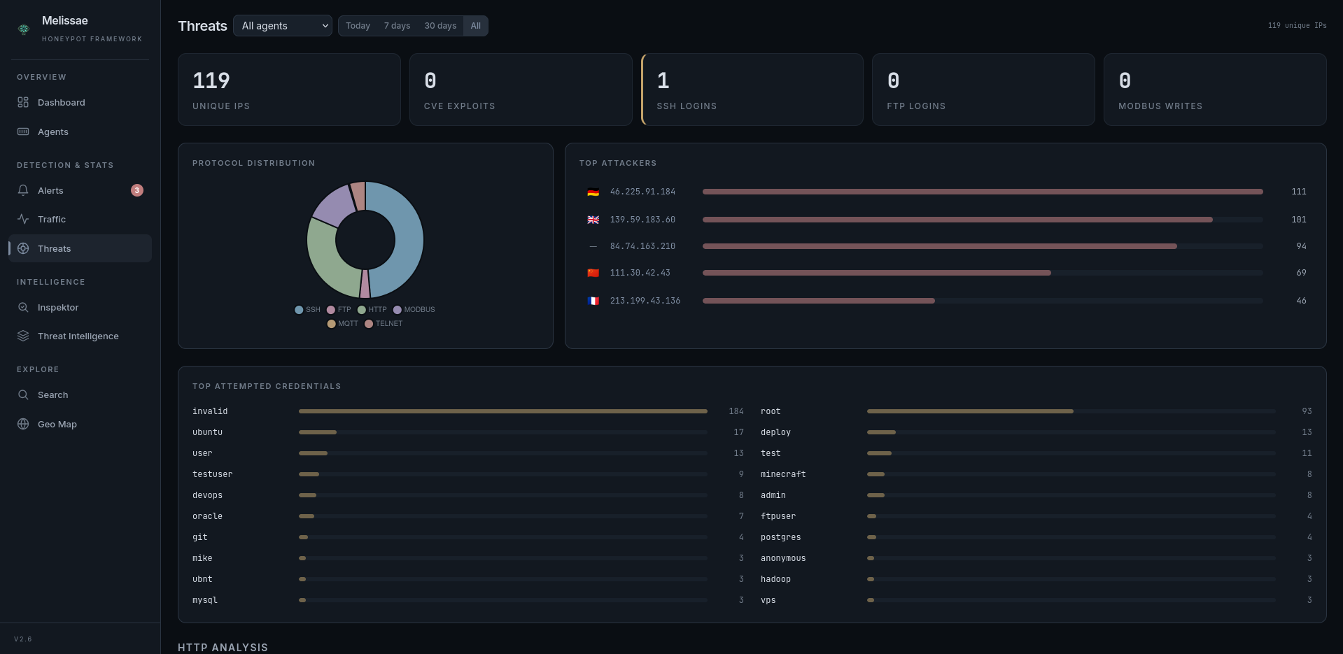Toggle TELNET legend entry in chart

(384, 324)
